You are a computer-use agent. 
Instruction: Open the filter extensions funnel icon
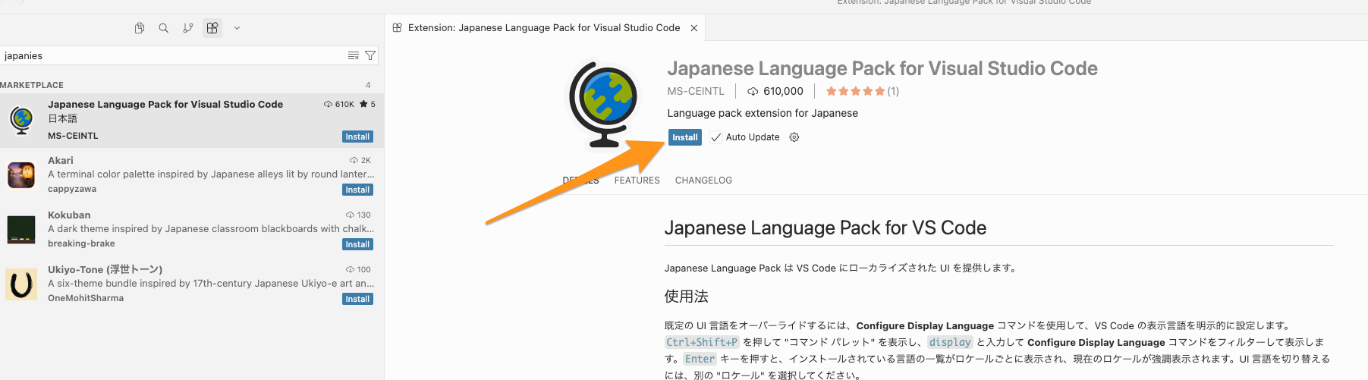click(x=370, y=55)
